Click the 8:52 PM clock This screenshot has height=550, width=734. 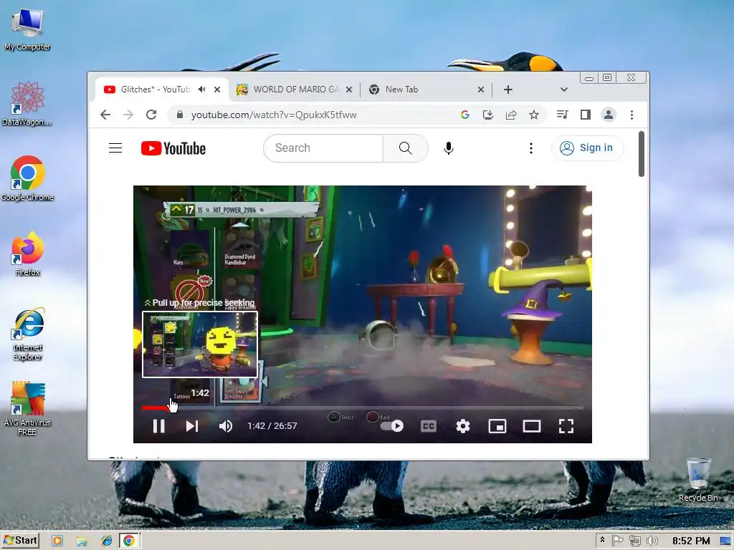(691, 541)
